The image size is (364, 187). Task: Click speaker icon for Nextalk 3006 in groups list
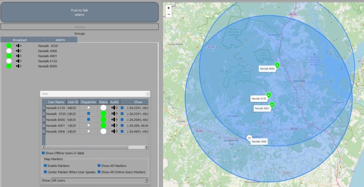tap(18, 51)
